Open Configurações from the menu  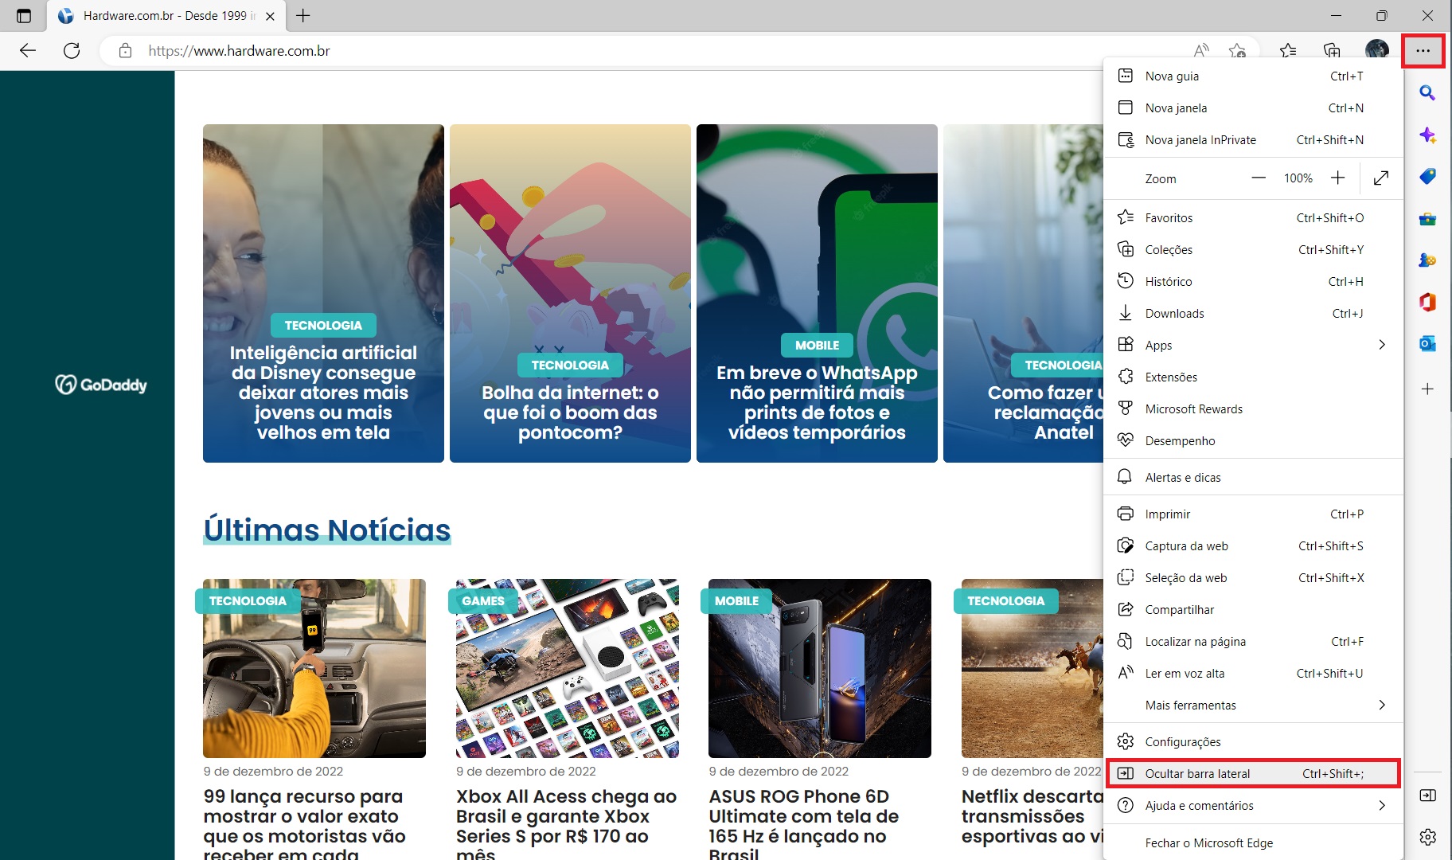[1253, 741]
